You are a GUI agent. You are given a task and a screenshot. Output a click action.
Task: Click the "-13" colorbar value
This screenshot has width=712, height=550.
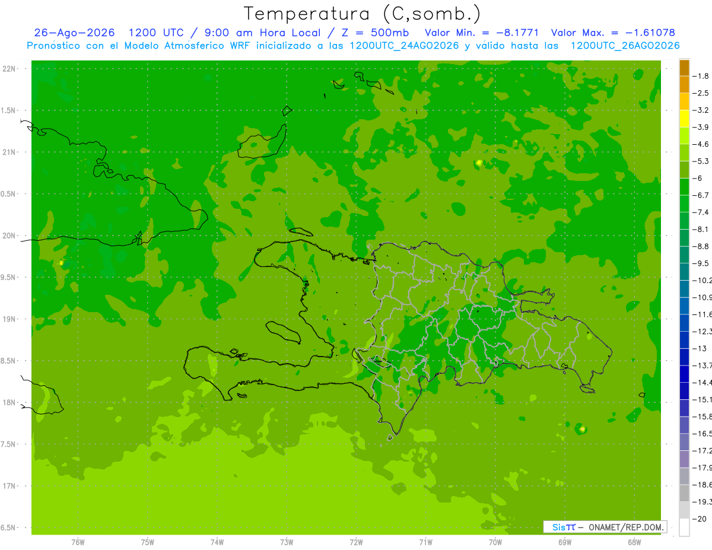tap(700, 348)
